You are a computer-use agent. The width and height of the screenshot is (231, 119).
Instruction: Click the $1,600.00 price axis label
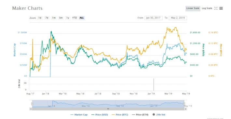tap(195, 32)
